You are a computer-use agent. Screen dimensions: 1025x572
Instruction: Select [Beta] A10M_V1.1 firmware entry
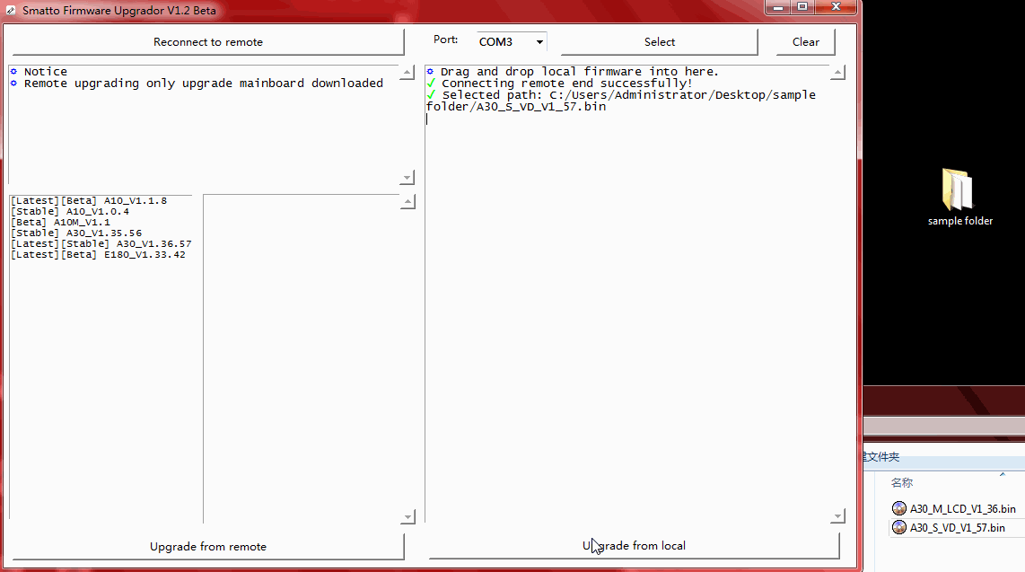coord(61,223)
